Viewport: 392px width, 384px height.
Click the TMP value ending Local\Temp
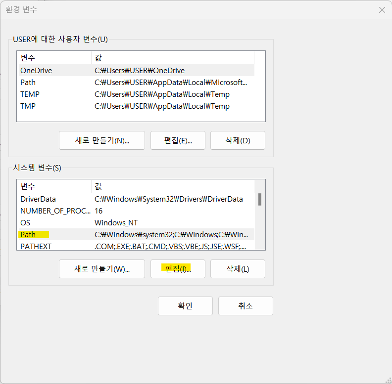[162, 106]
